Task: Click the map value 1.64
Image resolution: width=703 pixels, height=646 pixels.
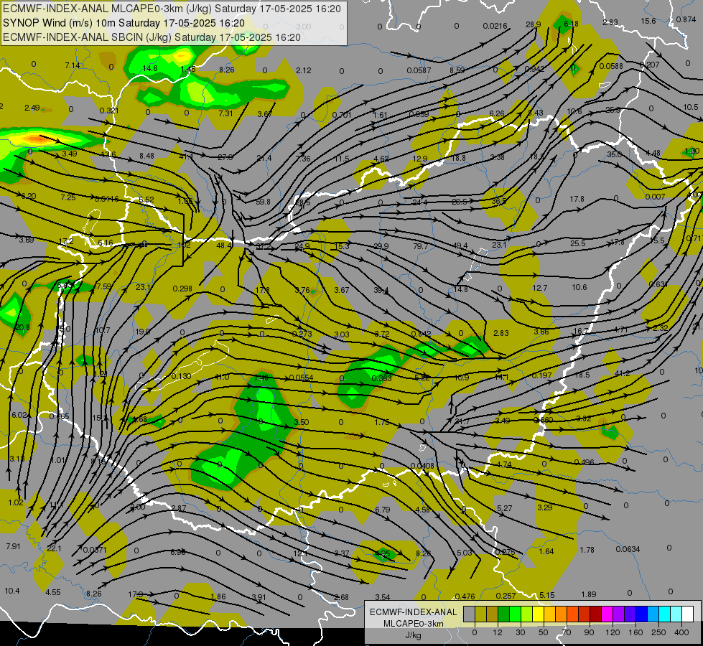Action: [546, 551]
